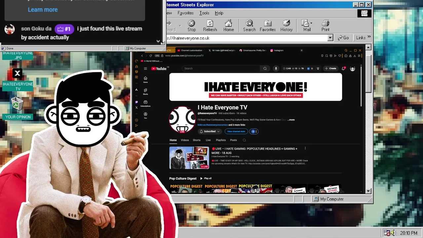The width and height of the screenshot is (423, 238).
Task: Open YouTube notifications bell
Action: pos(344,68)
